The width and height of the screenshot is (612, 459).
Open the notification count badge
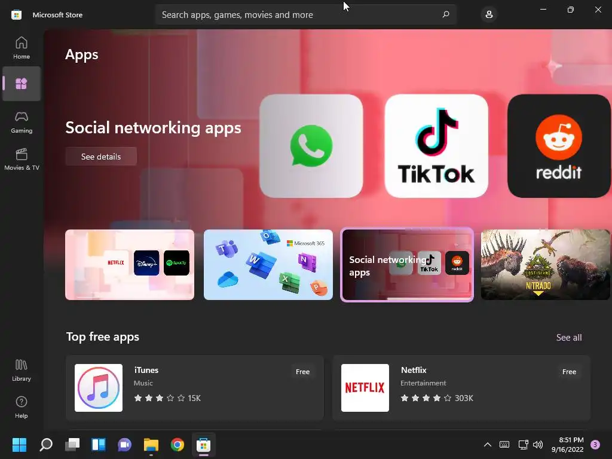(x=595, y=445)
